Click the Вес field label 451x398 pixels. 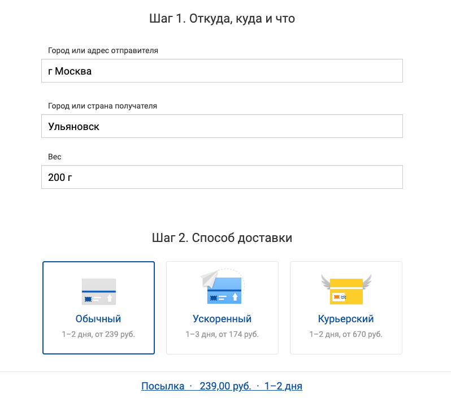(55, 157)
